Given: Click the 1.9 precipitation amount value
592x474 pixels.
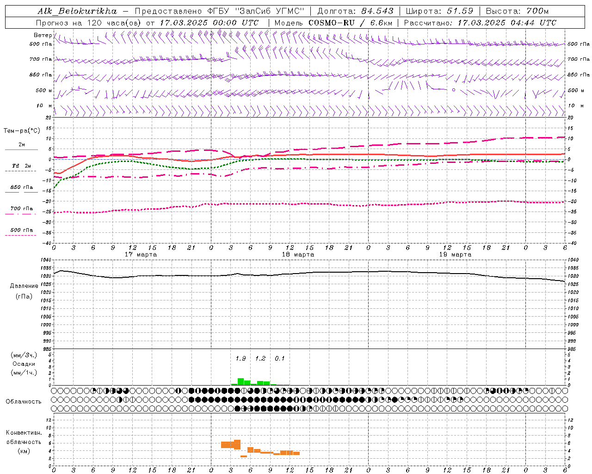Looking at the screenshot, I should 240,359.
